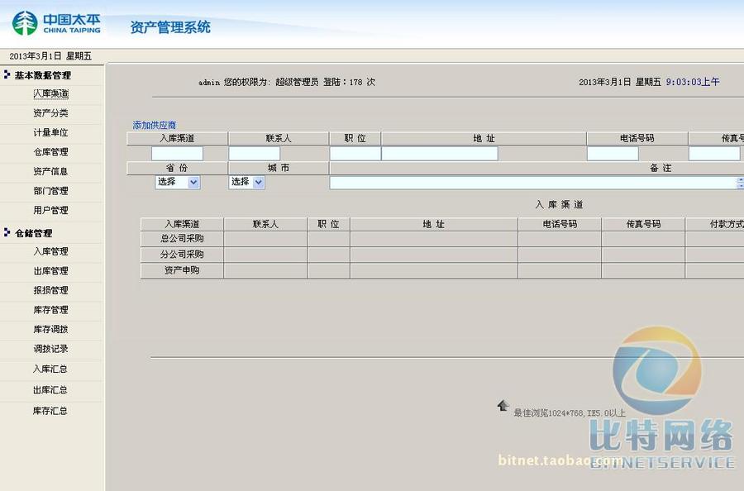744x491 pixels.
Task: Click the 备注 text area scroll arrows
Action: (741, 183)
